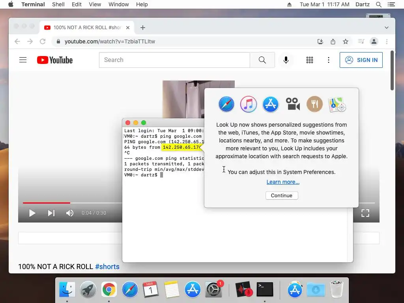Open the Learn more... link
This screenshot has width=404, height=303.
[283, 182]
